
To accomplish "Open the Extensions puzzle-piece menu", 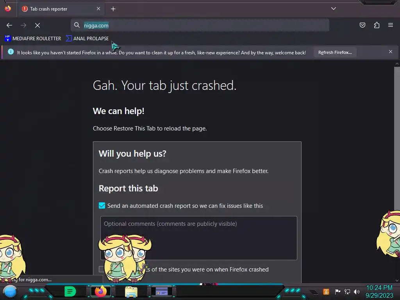I will (377, 25).
